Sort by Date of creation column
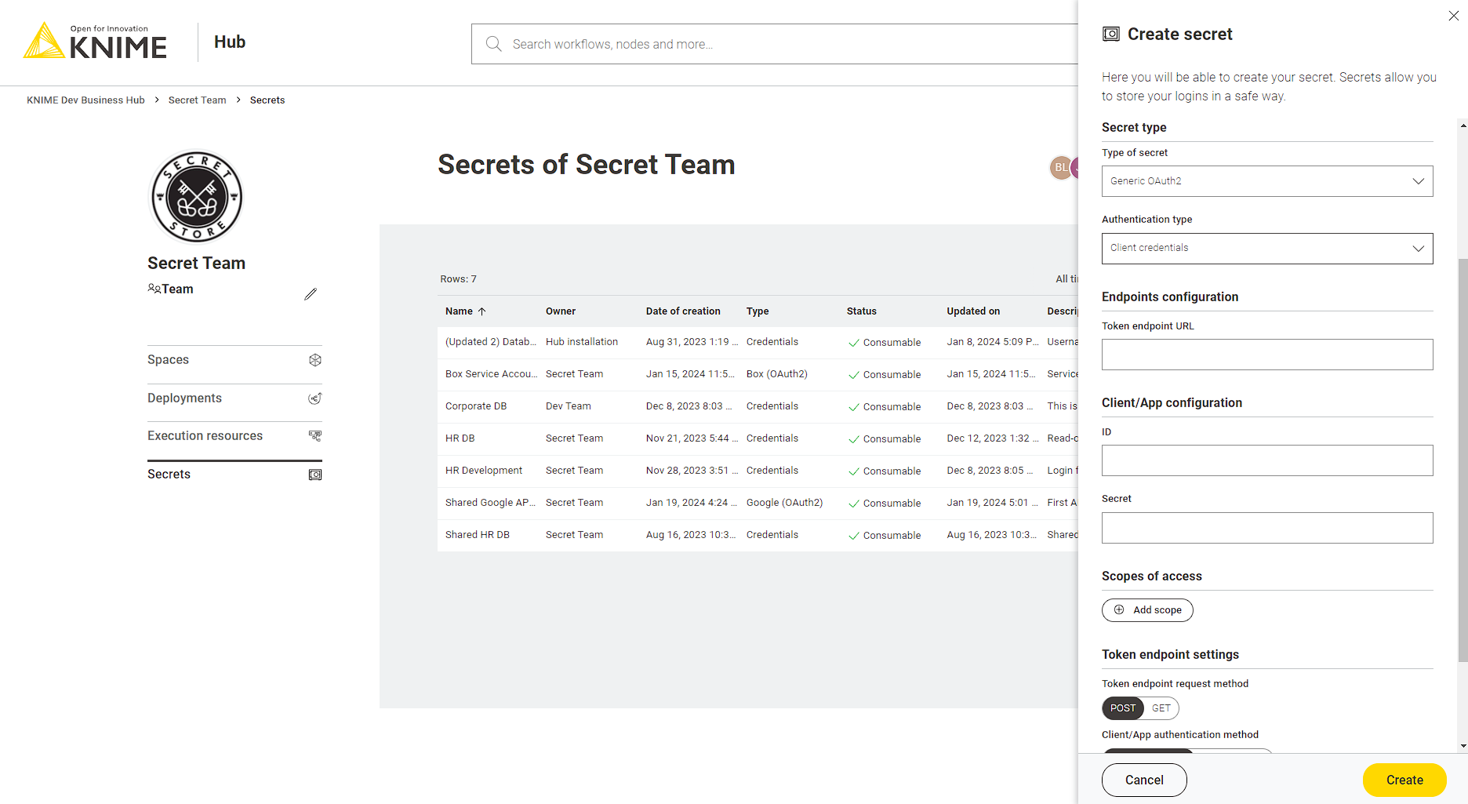 tap(683, 311)
